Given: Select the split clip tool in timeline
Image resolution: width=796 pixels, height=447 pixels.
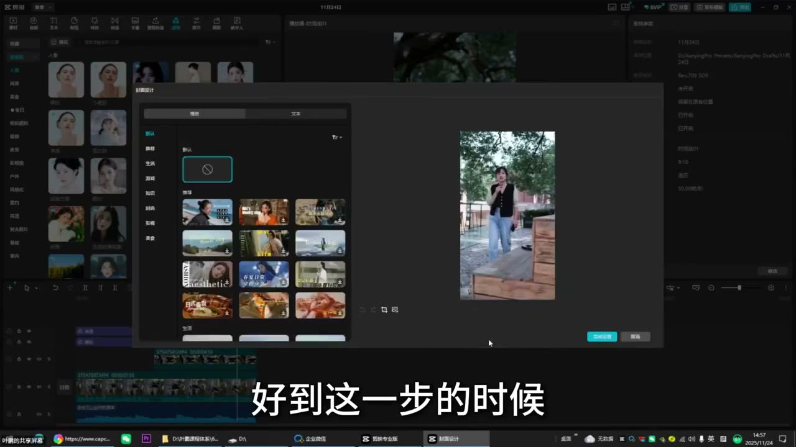Looking at the screenshot, I should pyautogui.click(x=85, y=288).
